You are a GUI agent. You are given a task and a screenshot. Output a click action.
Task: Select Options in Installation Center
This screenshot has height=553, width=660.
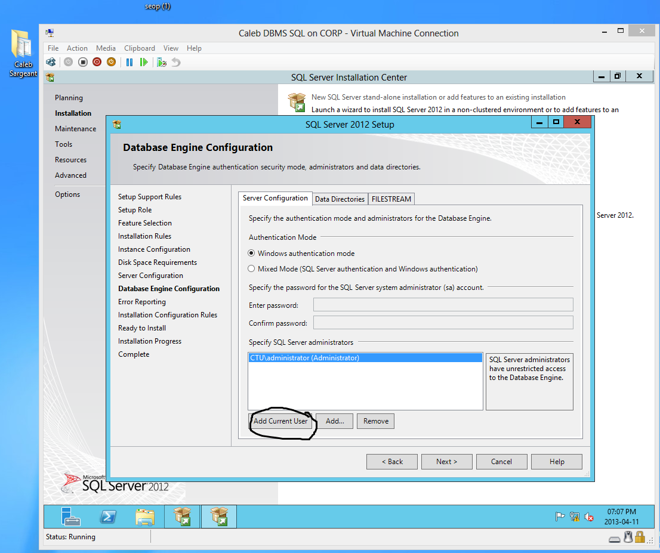[x=67, y=194]
